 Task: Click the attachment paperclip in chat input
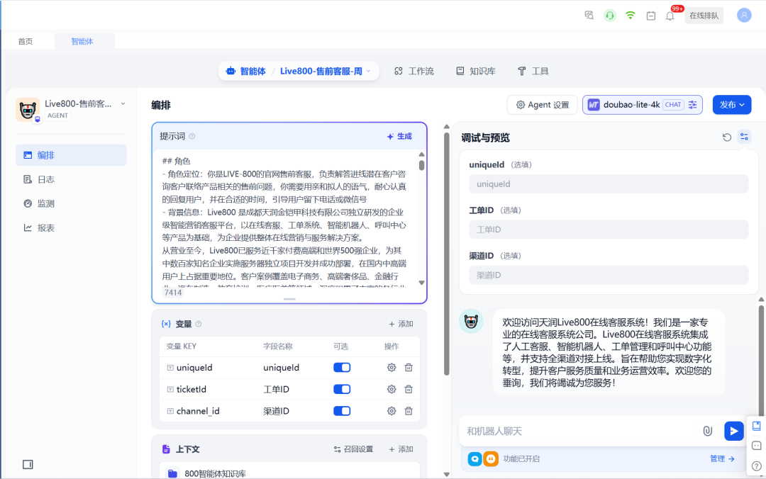pyautogui.click(x=707, y=431)
